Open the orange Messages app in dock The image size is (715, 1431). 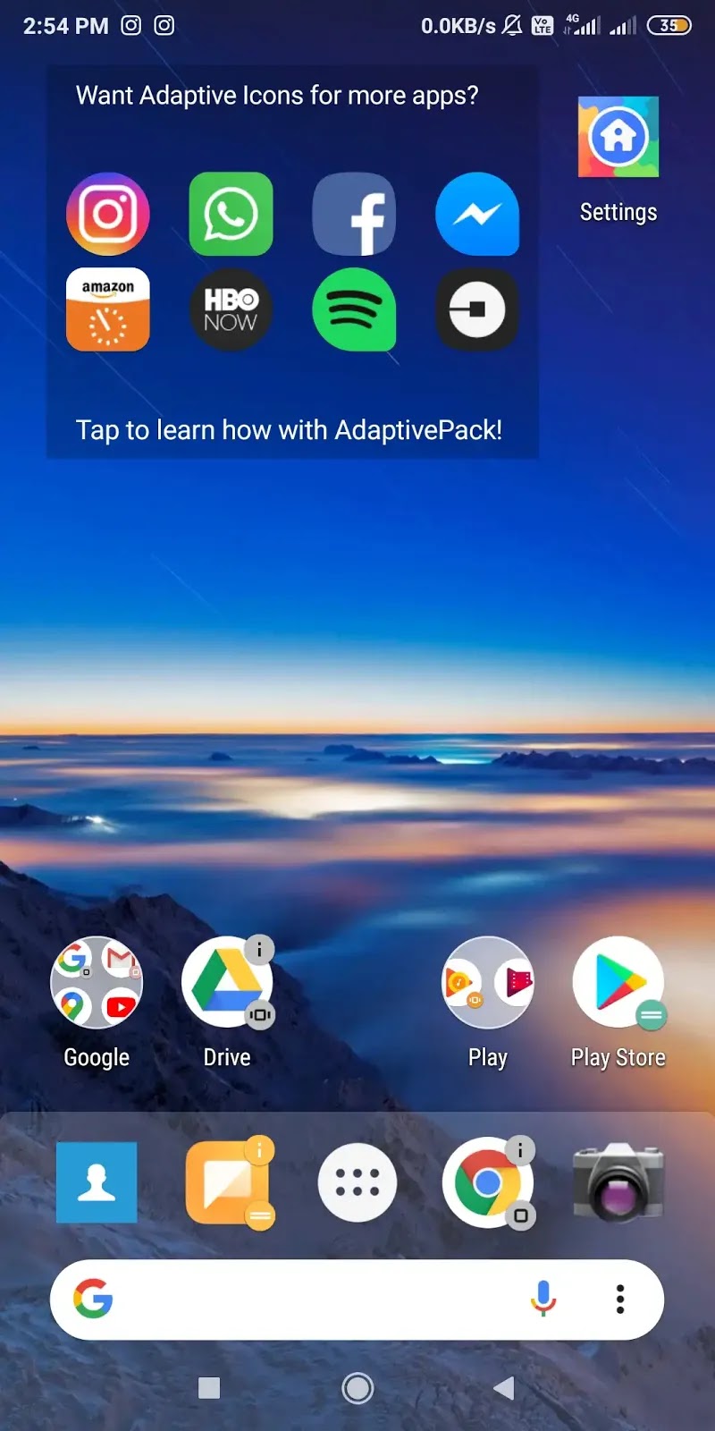(229, 1182)
